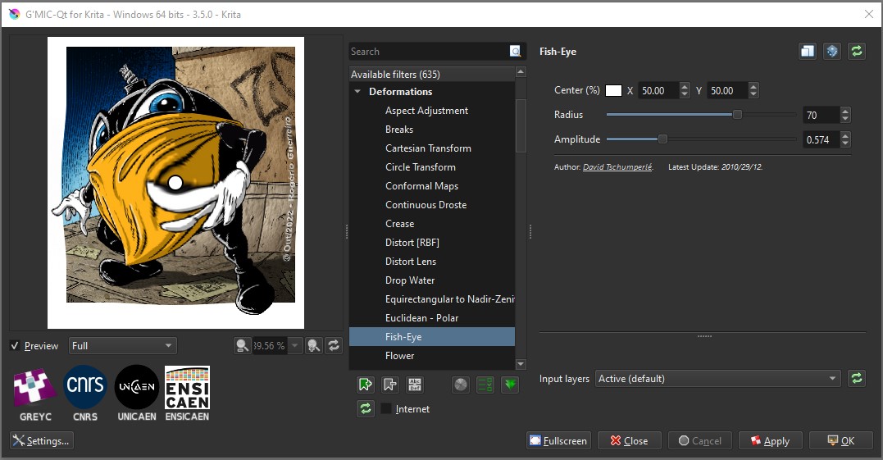Select the Drop Water filter
Screen dimensions: 883x460
coord(410,280)
